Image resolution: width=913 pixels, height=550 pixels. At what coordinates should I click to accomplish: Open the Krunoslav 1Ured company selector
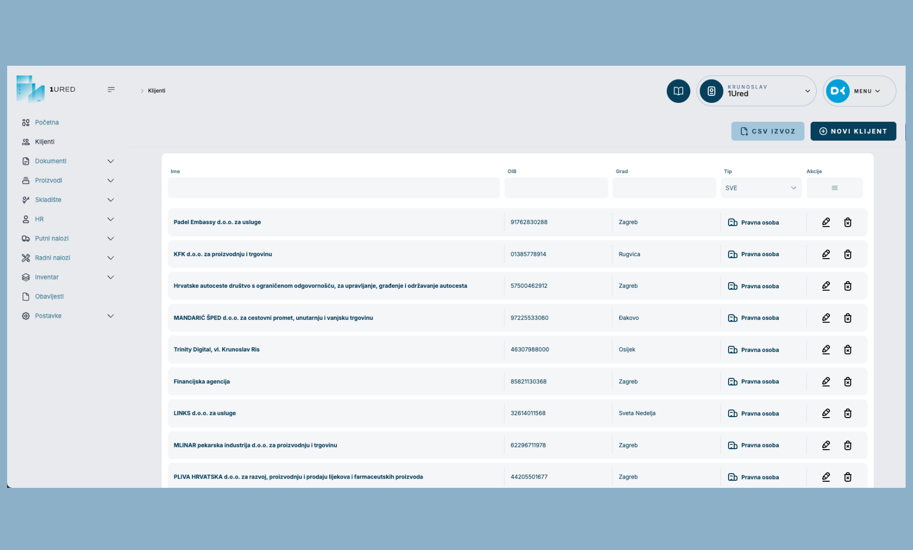pos(756,91)
